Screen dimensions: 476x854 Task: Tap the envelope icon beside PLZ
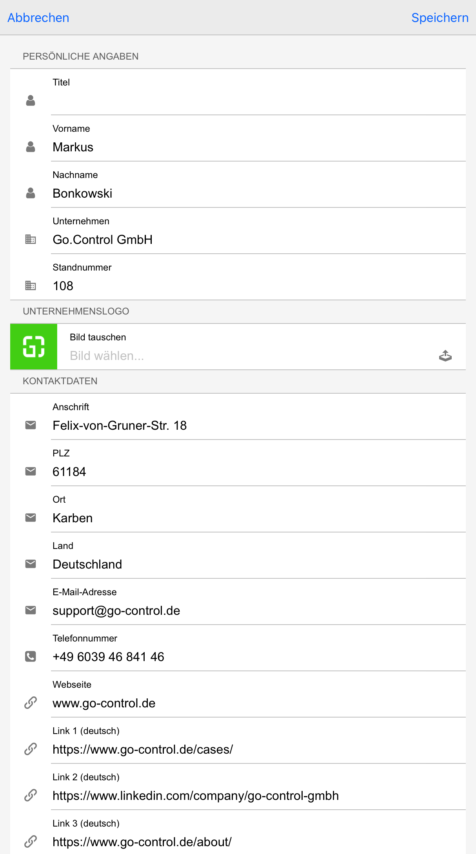coord(31,471)
